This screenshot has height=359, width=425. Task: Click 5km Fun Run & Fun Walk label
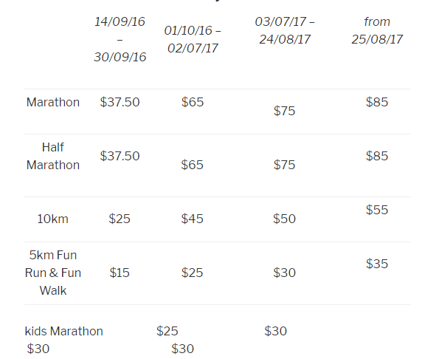click(53, 273)
